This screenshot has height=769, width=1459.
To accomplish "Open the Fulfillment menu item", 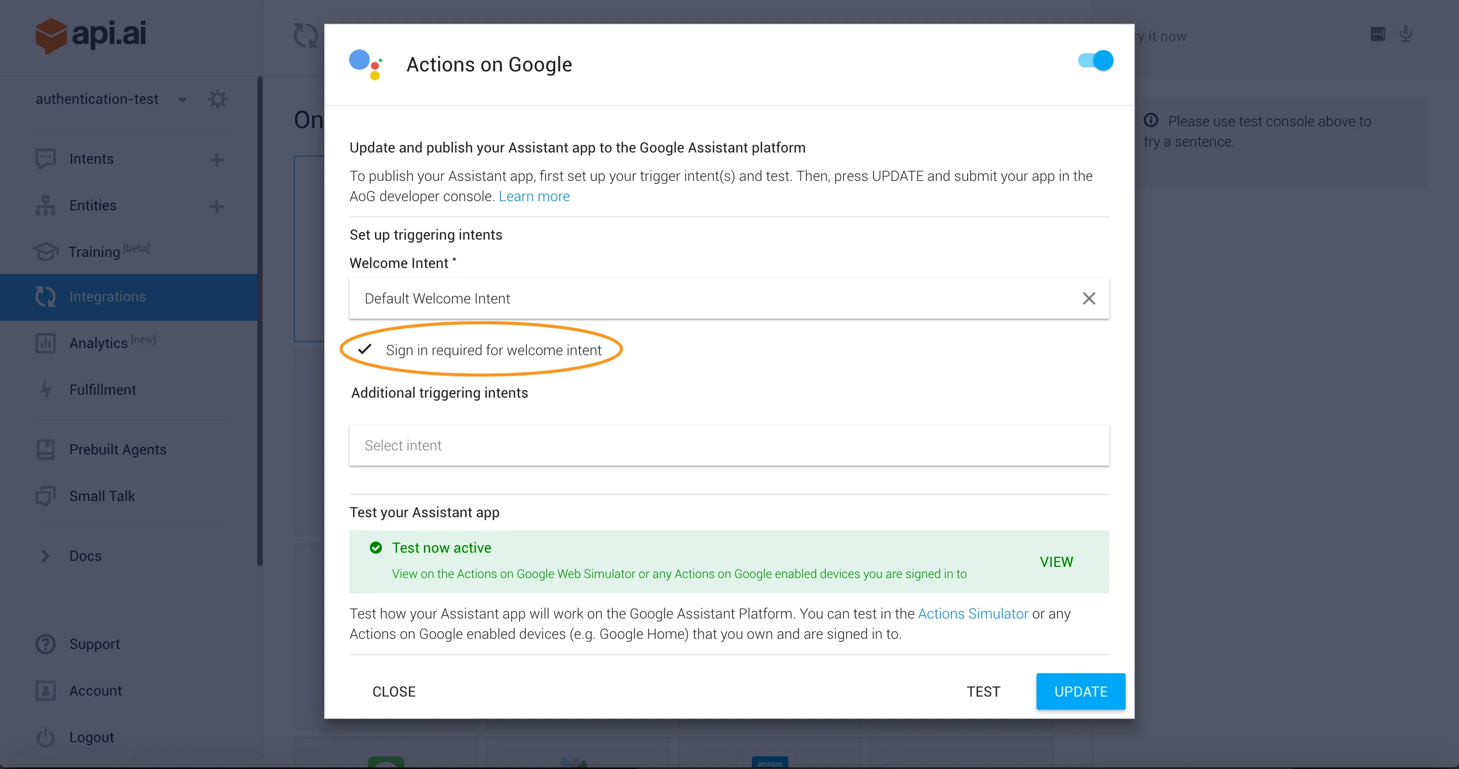I will 102,390.
